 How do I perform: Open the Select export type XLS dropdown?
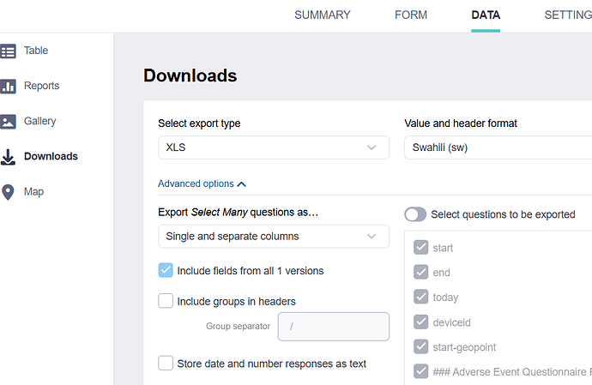[274, 147]
